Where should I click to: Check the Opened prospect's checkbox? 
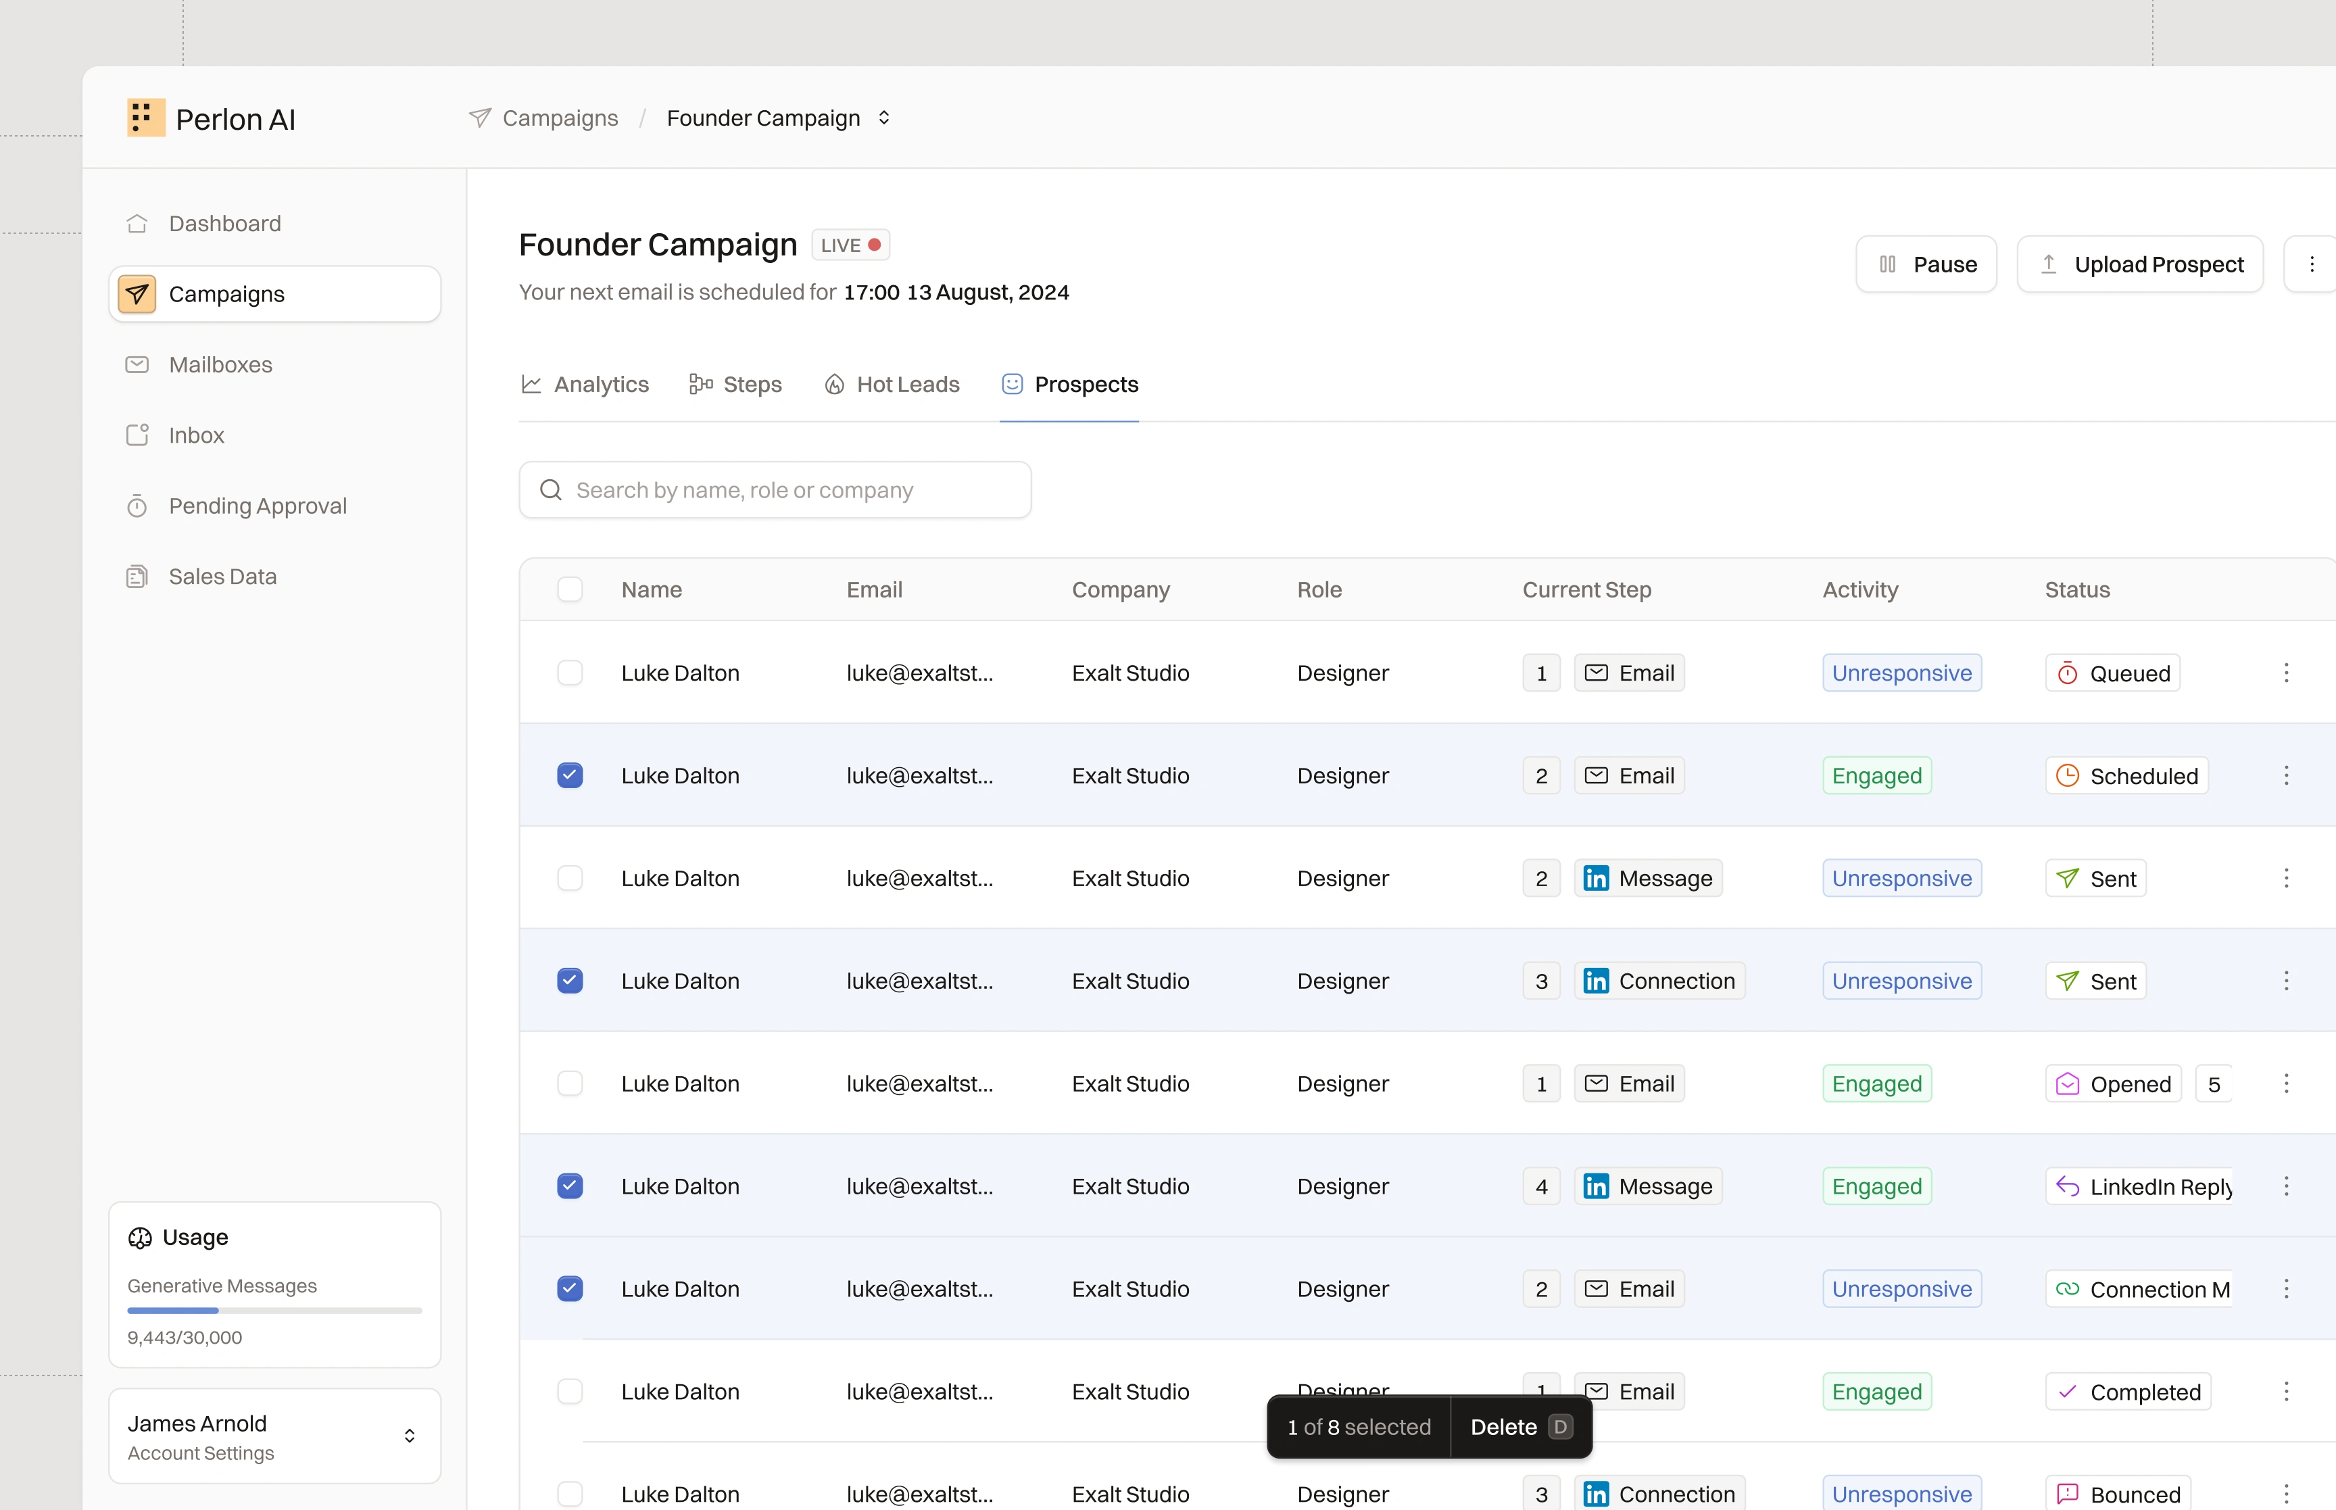[x=570, y=1083]
